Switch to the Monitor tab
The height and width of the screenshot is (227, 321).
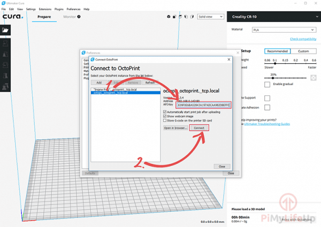[x=70, y=17]
